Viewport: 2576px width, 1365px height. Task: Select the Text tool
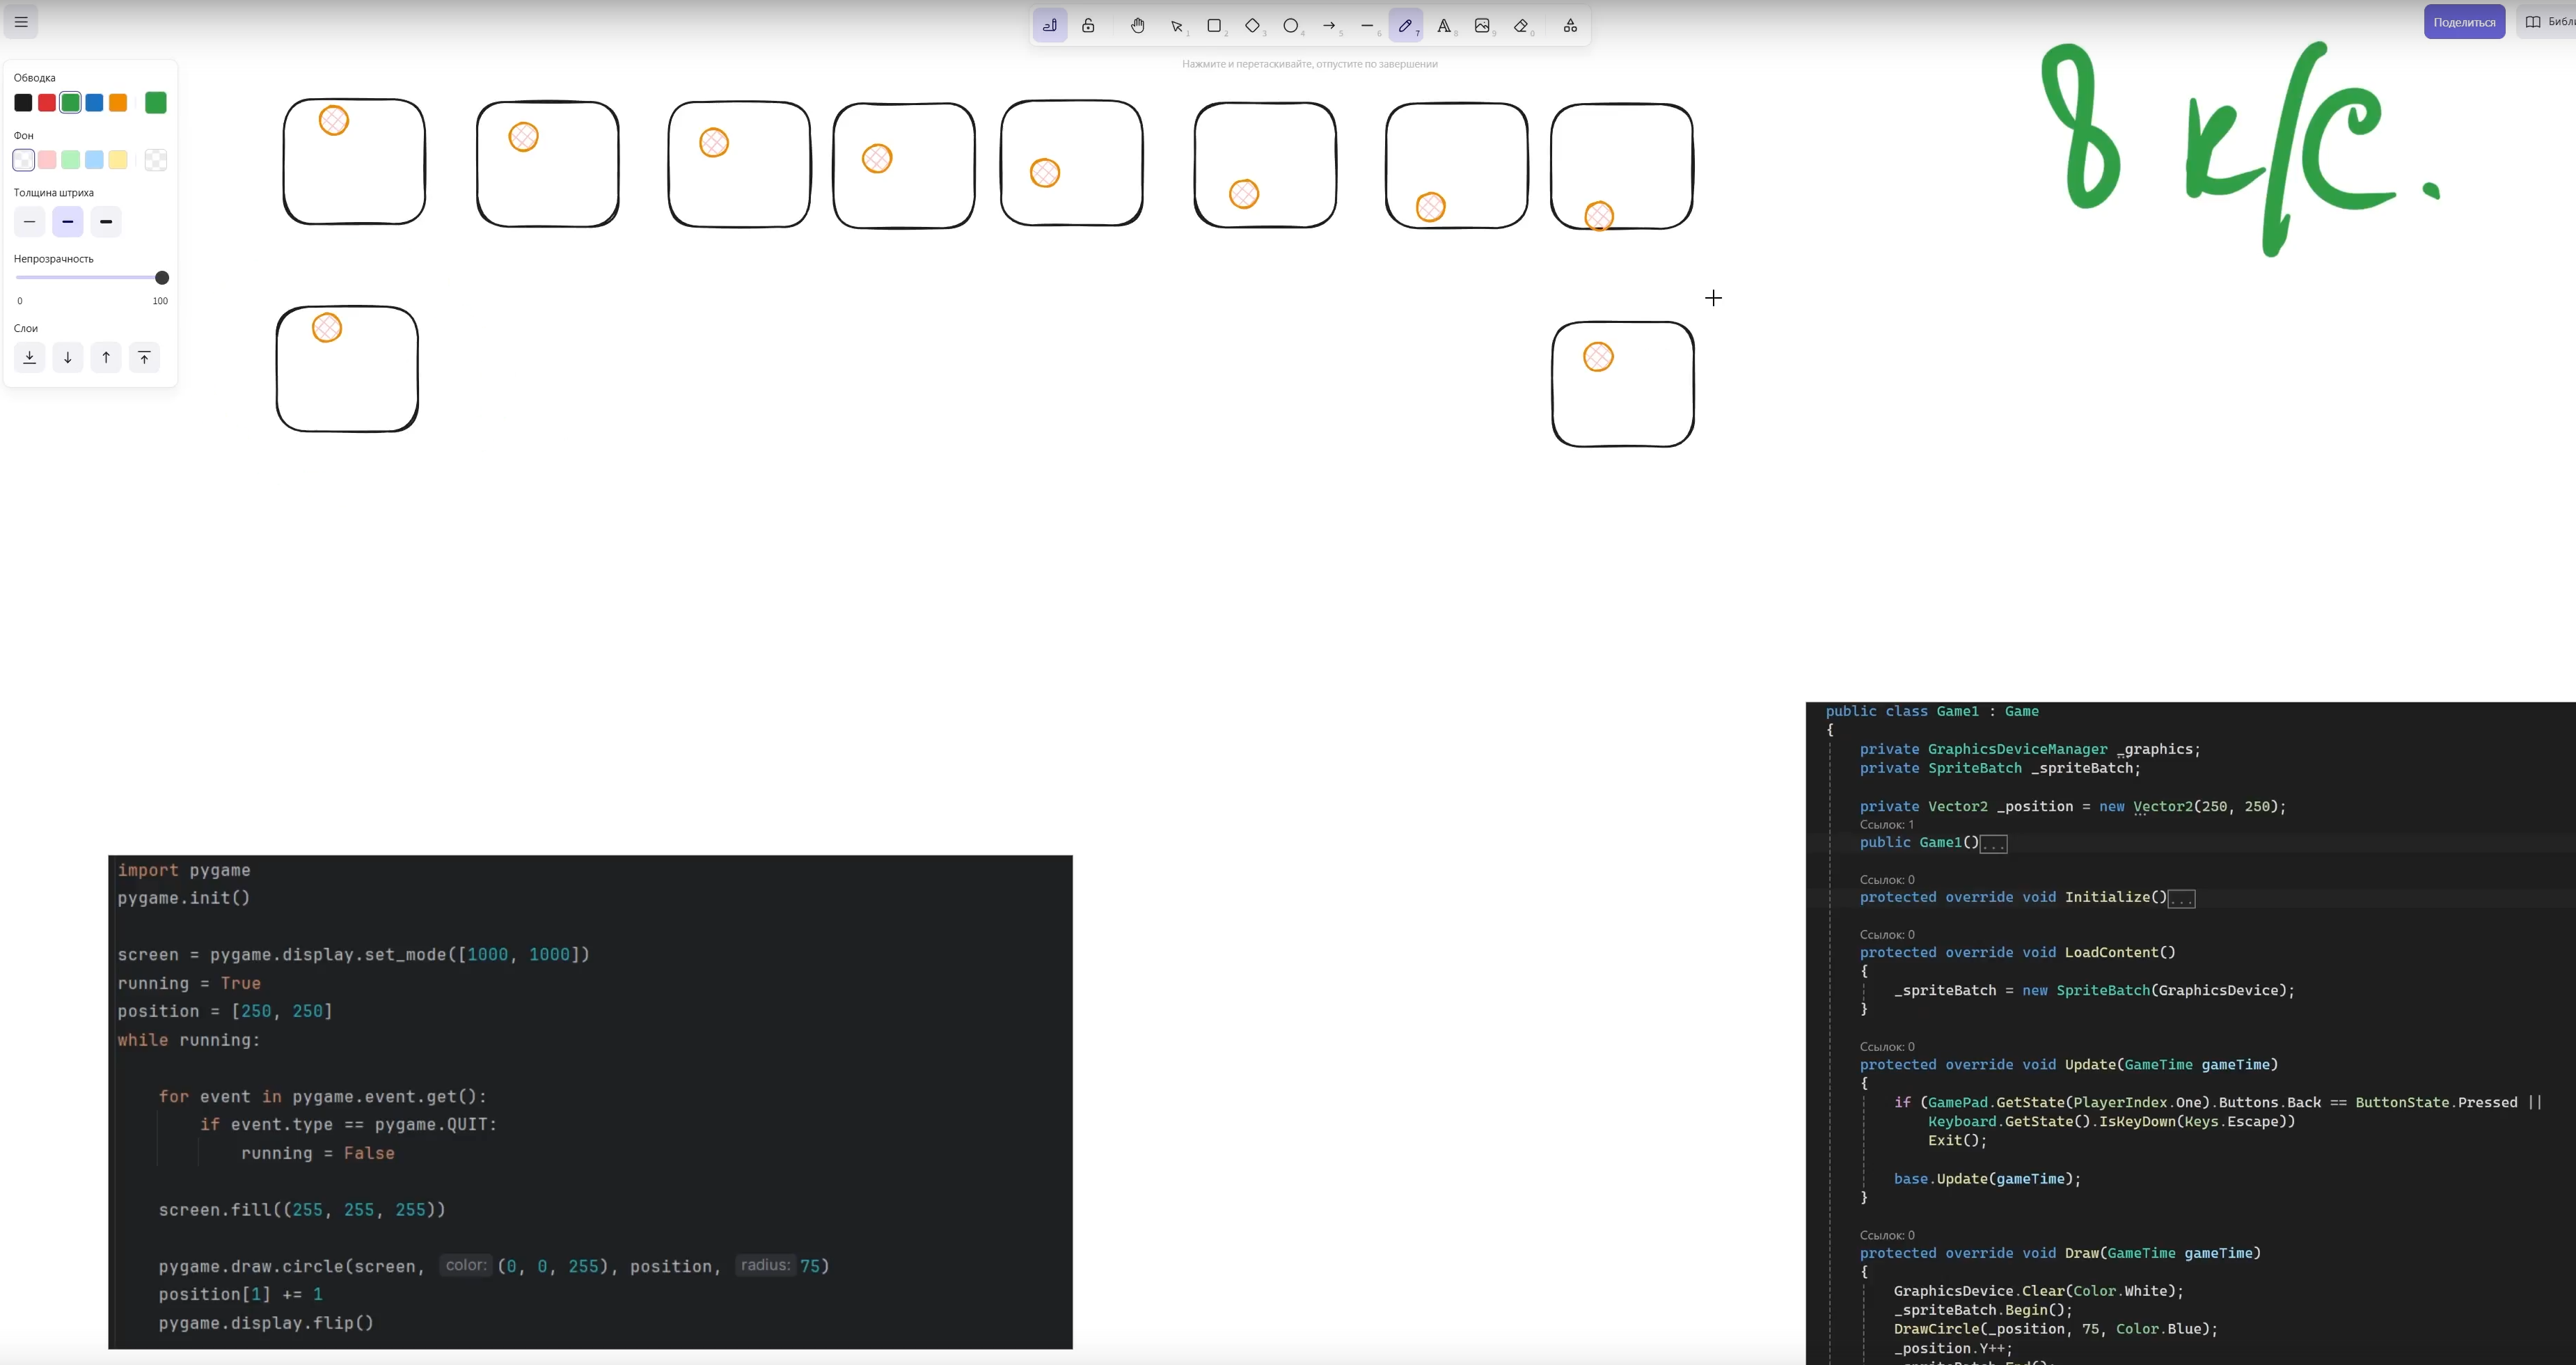click(1443, 26)
